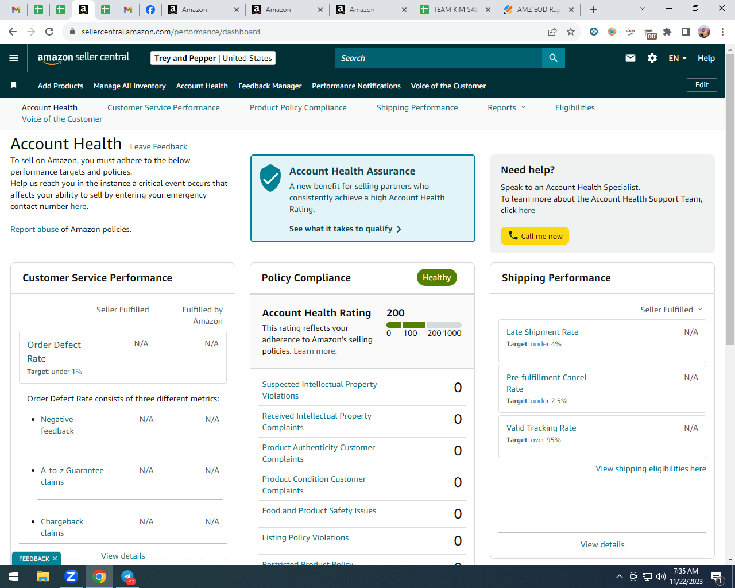The width and height of the screenshot is (735, 588).
Task: Show hidden system tray icons chevron
Action: (620, 577)
